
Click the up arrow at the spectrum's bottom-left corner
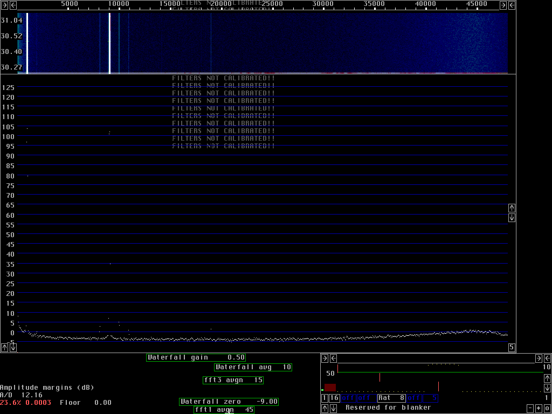point(4,348)
